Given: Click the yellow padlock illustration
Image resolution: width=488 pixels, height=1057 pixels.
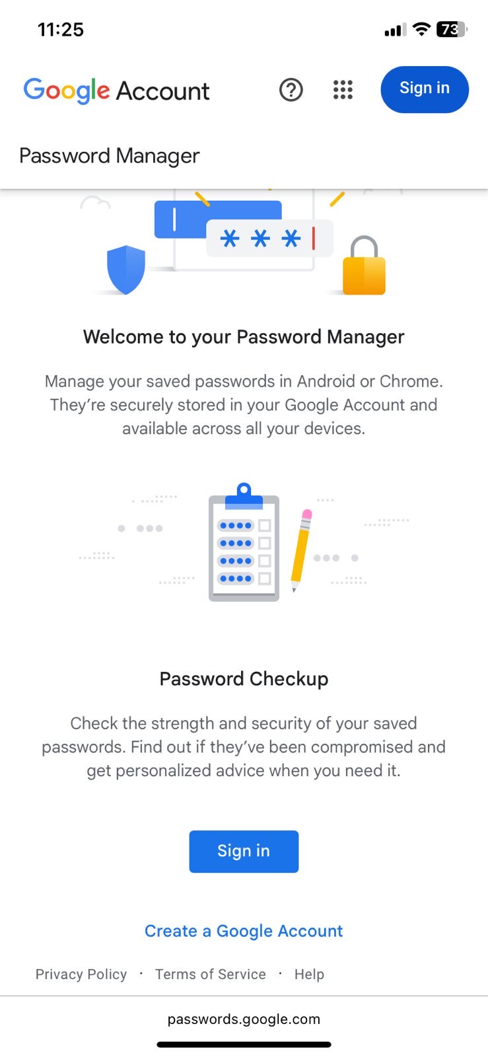Looking at the screenshot, I should [364, 266].
